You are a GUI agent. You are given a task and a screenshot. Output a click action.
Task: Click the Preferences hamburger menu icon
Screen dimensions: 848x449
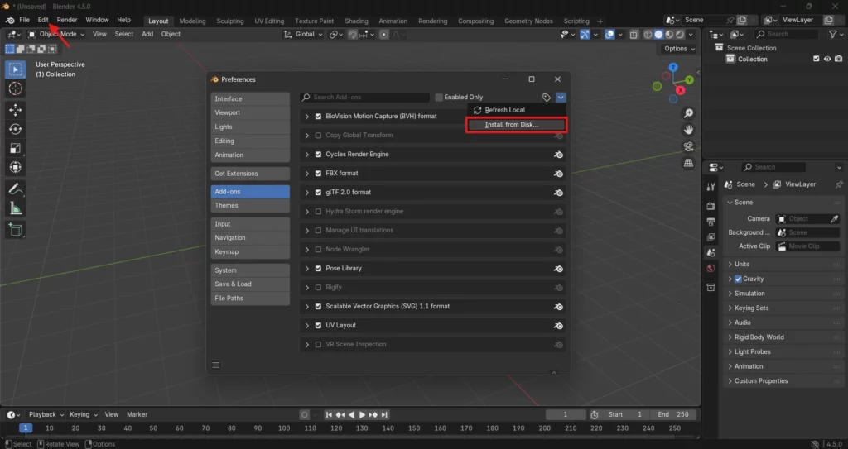[216, 365]
